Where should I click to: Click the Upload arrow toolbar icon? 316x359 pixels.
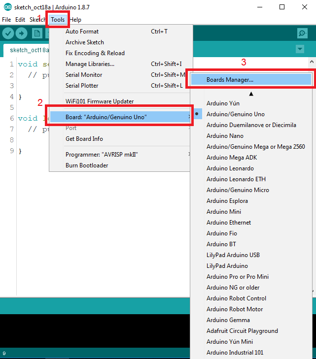[21, 33]
